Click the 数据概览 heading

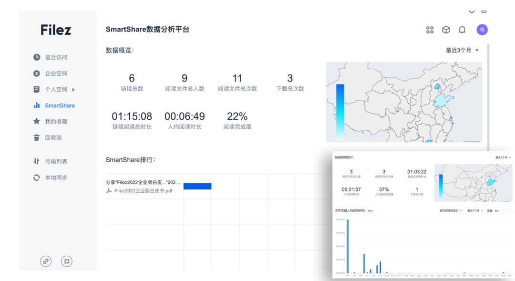pyautogui.click(x=120, y=50)
